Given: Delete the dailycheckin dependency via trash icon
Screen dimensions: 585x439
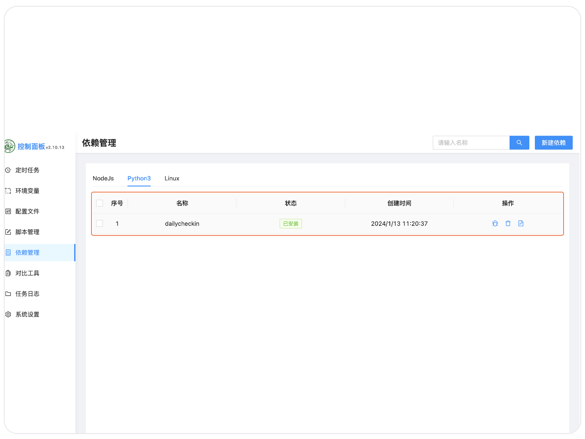Looking at the screenshot, I should point(508,224).
